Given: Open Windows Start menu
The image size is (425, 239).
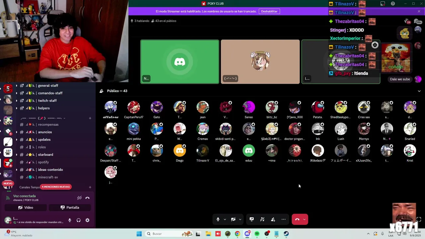Looking at the screenshot, I should point(139,234).
